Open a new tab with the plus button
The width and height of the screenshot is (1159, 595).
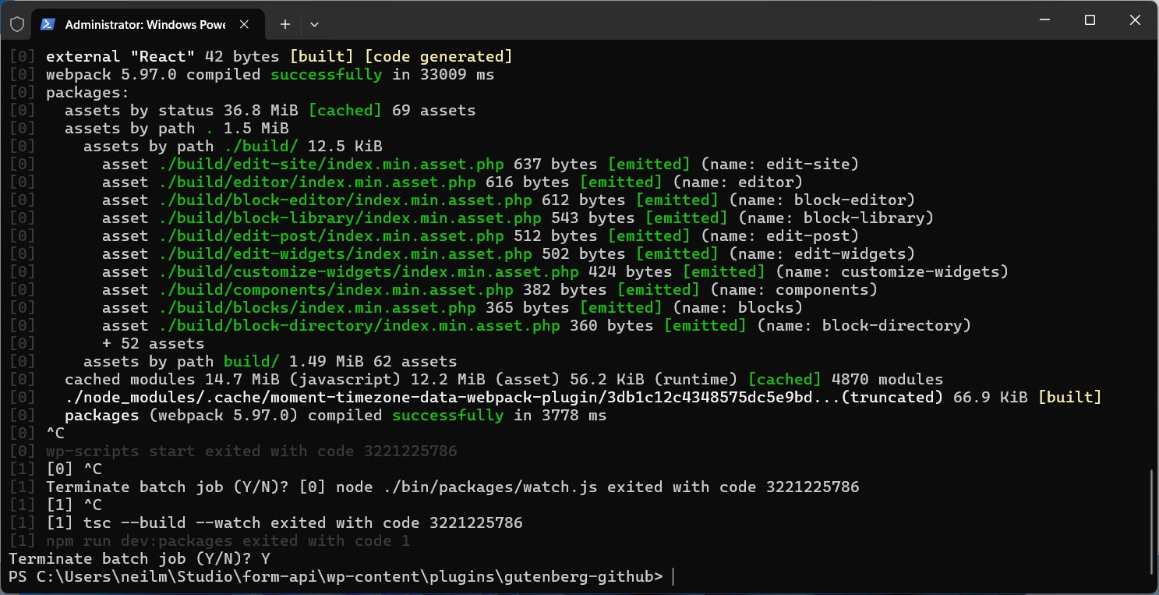(x=285, y=24)
